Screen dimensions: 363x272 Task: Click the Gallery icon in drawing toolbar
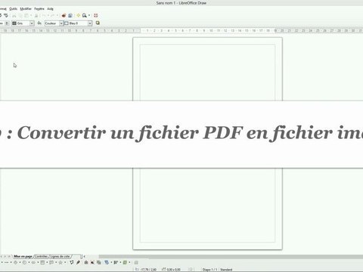tap(99, 262)
